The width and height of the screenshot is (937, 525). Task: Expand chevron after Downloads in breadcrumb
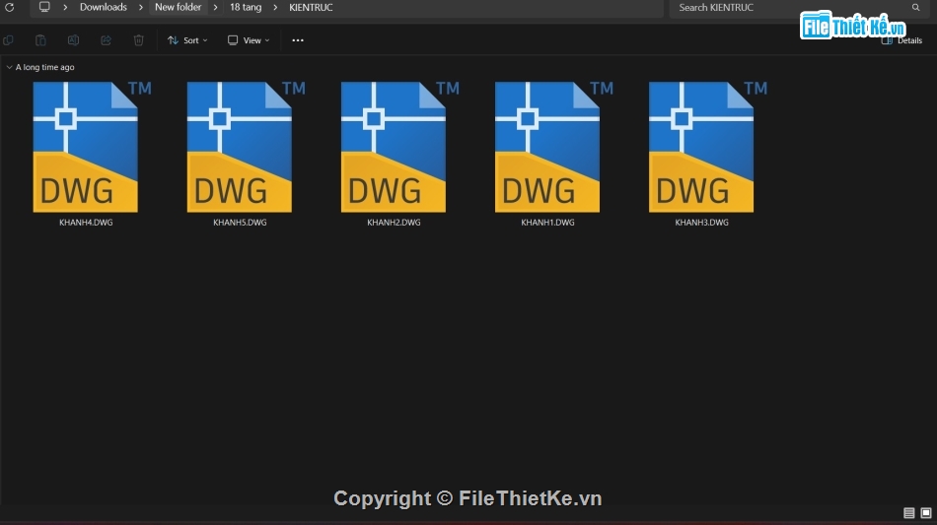point(141,7)
